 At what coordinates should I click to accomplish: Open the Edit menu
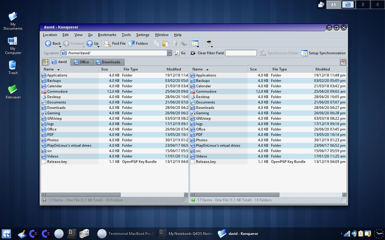(65, 35)
